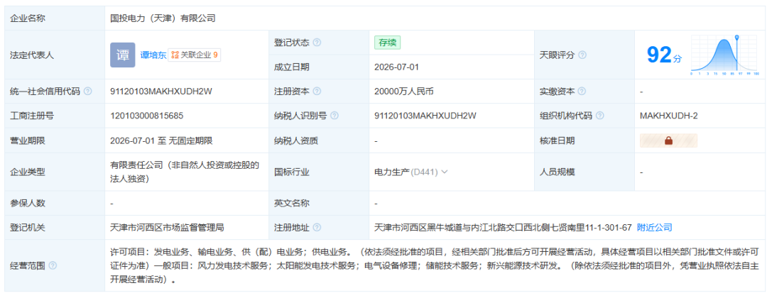The width and height of the screenshot is (767, 293).
Task: Click the 企业名称 row label
Action: pos(28,18)
